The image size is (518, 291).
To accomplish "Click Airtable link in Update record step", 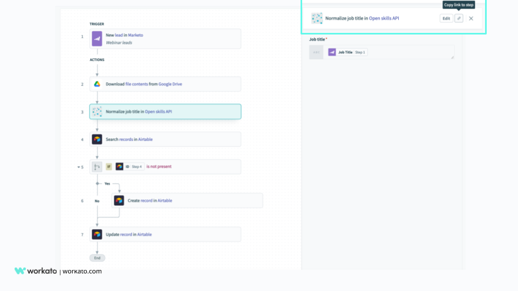I will click(x=145, y=234).
